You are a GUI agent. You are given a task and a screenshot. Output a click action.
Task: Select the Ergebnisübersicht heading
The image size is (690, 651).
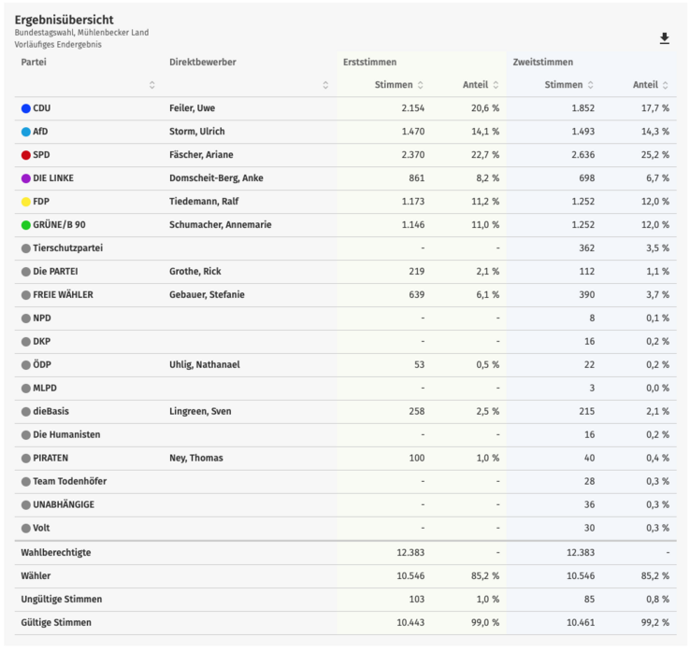tap(64, 20)
